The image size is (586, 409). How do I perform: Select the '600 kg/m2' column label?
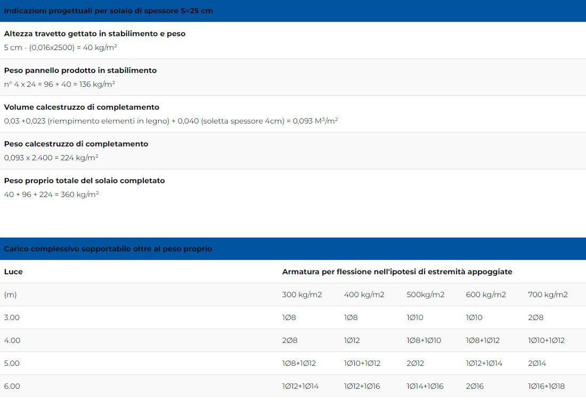tap(486, 295)
